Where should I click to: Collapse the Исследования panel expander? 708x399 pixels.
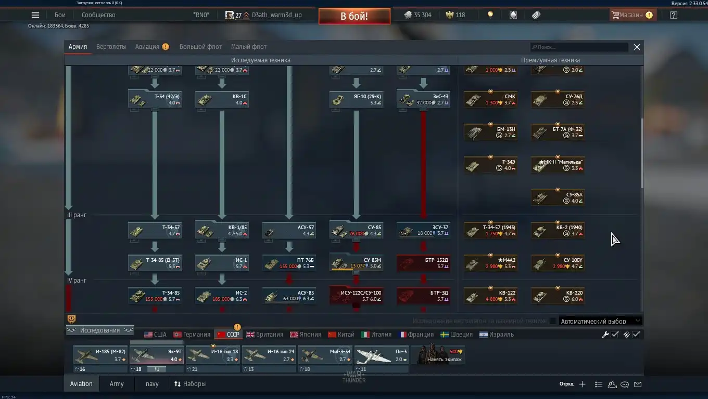[x=99, y=330]
